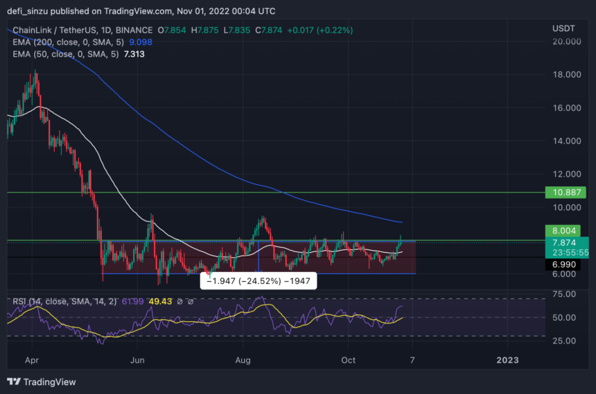Click the TradingView text in the footer
The image size is (596, 394).
click(50, 382)
